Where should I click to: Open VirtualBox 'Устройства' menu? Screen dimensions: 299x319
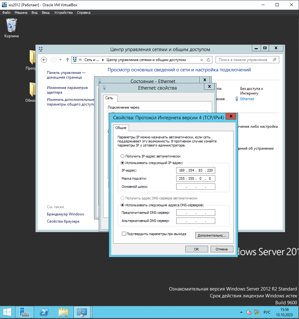(x=63, y=13)
